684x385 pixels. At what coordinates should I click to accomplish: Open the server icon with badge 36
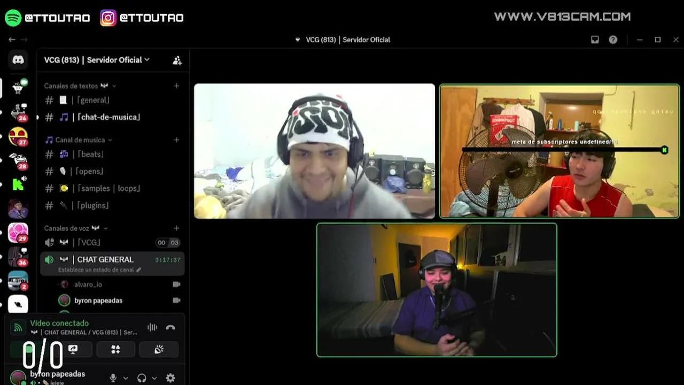(18, 257)
